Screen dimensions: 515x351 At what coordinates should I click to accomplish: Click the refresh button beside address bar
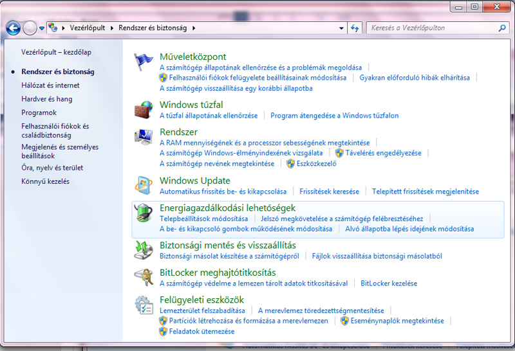click(x=355, y=28)
